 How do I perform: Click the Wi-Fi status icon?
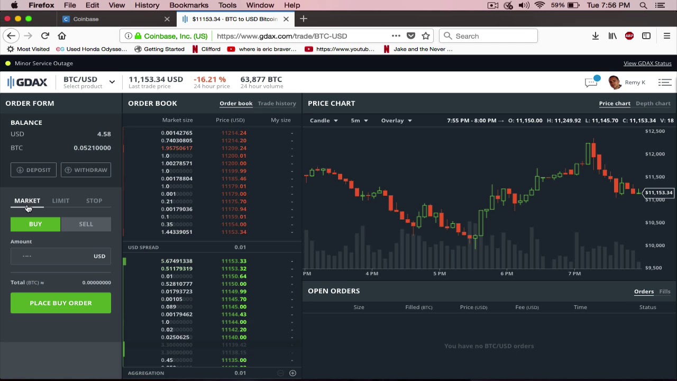click(539, 5)
